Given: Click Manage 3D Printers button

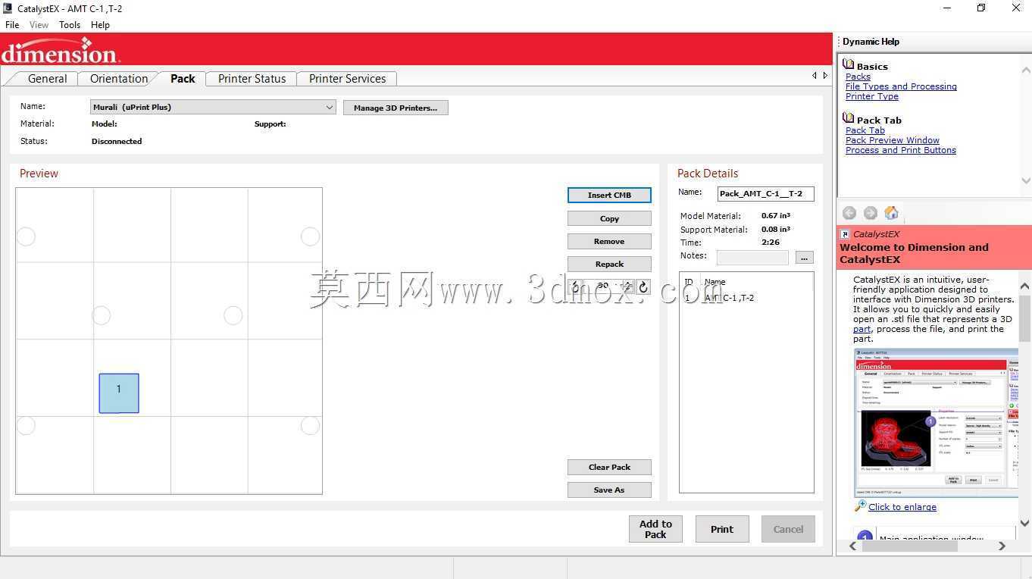Looking at the screenshot, I should pyautogui.click(x=396, y=108).
